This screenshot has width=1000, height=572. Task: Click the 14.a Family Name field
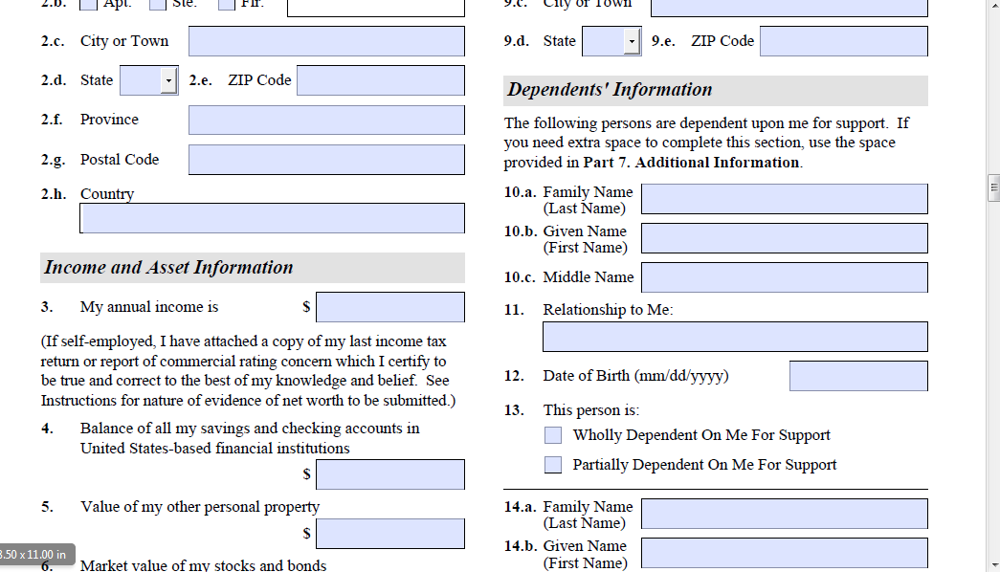[x=784, y=514]
